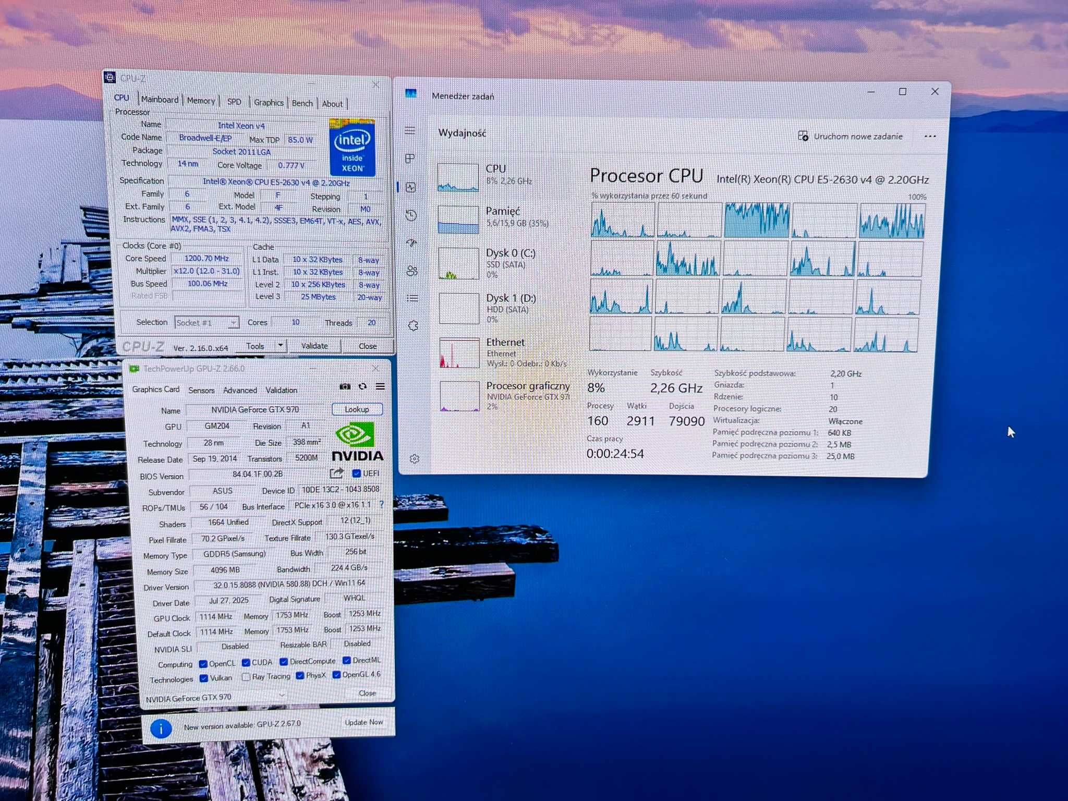The image size is (1068, 801).
Task: Click the NVIDIA logo in GPU-Z
Action: point(358,441)
